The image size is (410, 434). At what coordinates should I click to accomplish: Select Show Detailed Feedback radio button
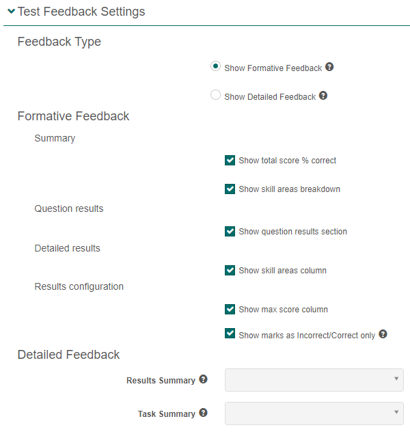tap(216, 96)
